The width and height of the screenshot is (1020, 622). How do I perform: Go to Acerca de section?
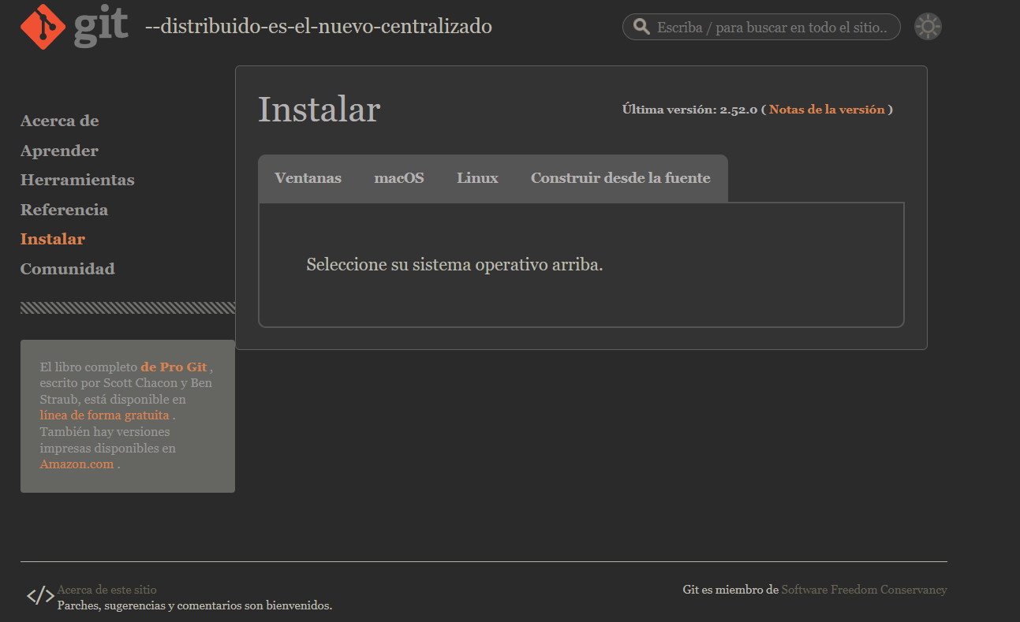(x=60, y=121)
